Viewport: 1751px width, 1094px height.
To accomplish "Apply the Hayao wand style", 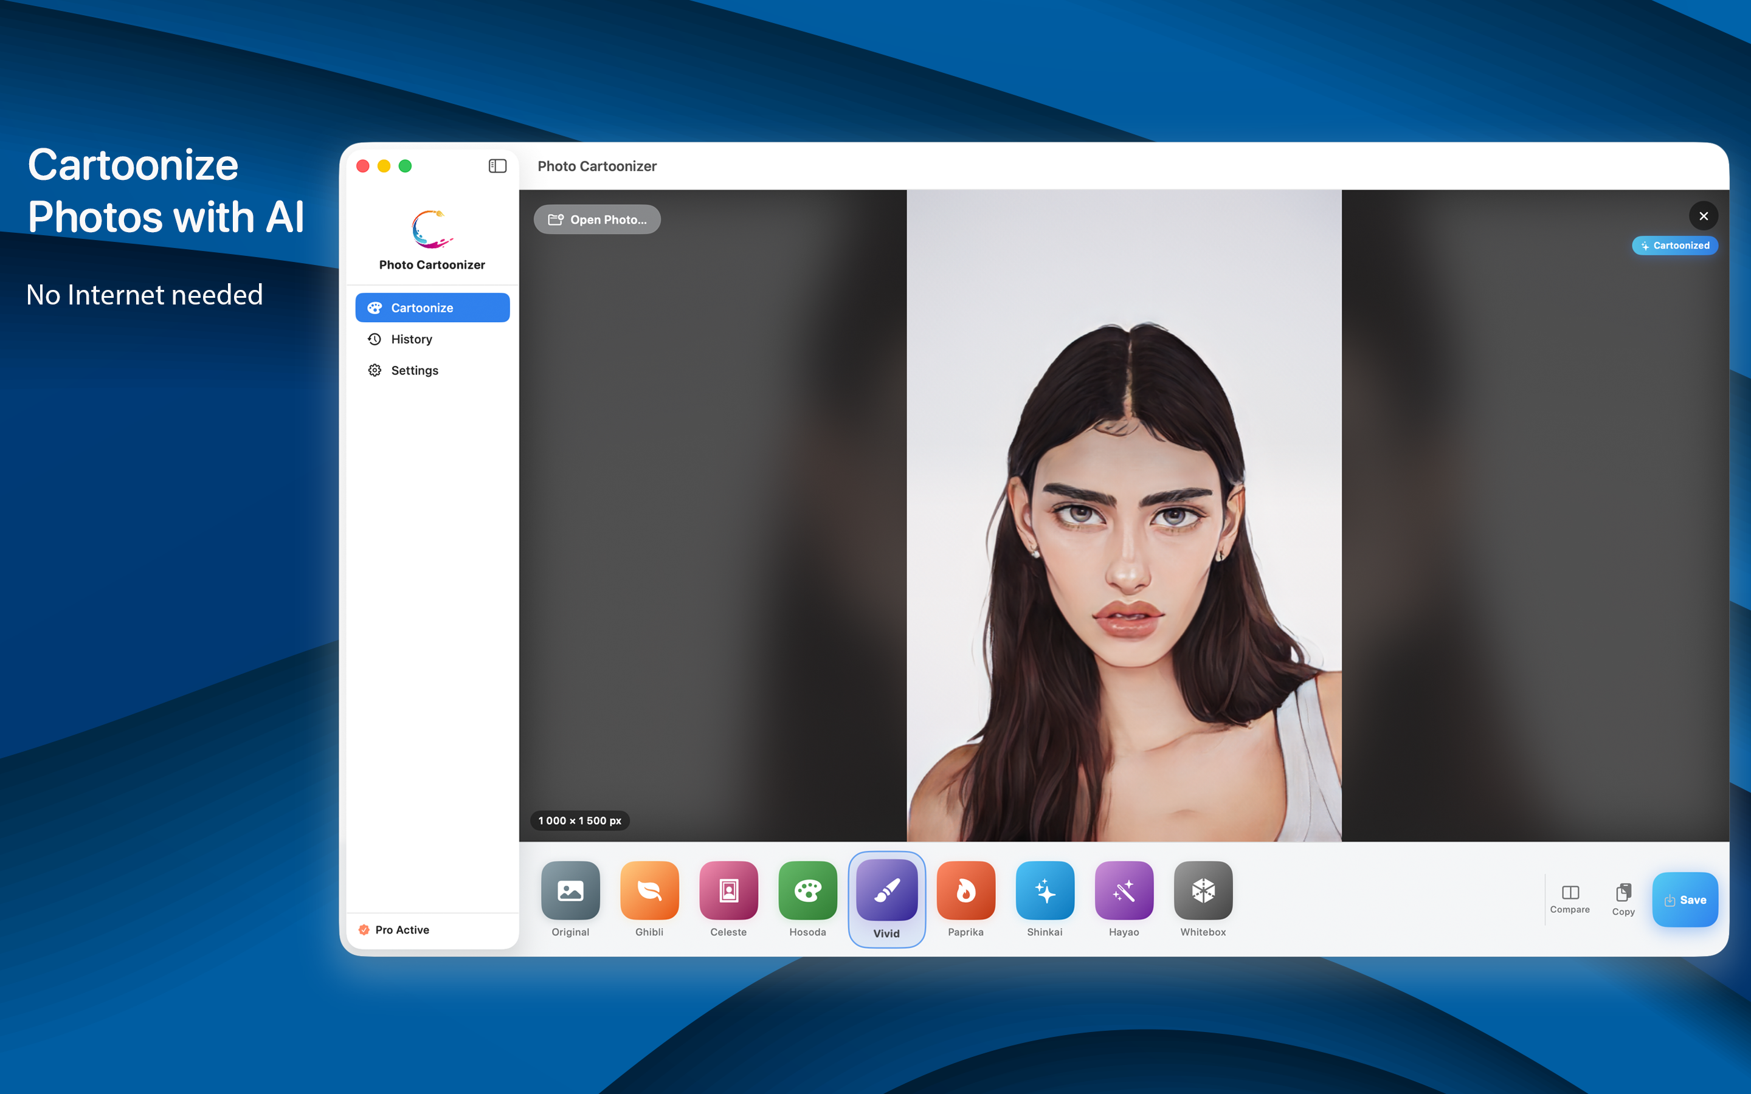I will click(x=1124, y=900).
